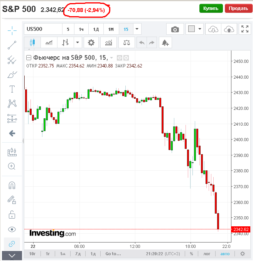This screenshot has height=261, width=253.
Task: Collapse the S&P 500 futures legend
Action: (29, 58)
